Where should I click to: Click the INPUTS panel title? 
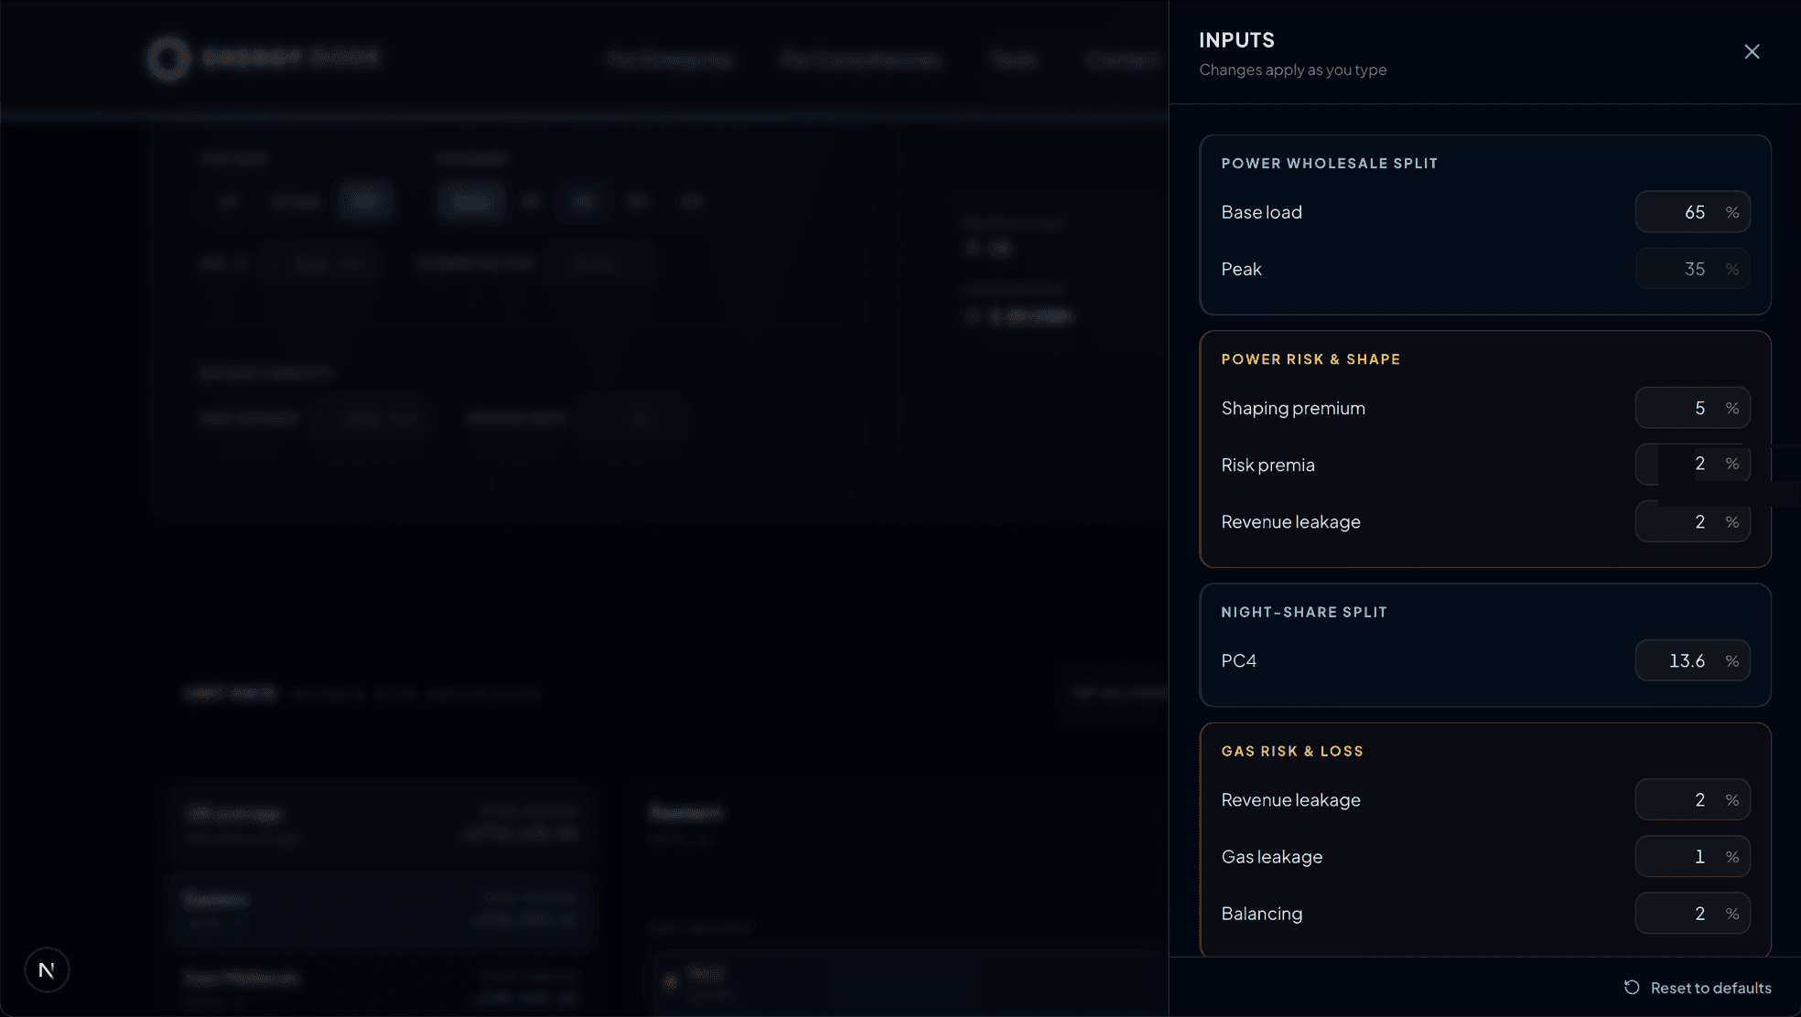(x=1236, y=40)
